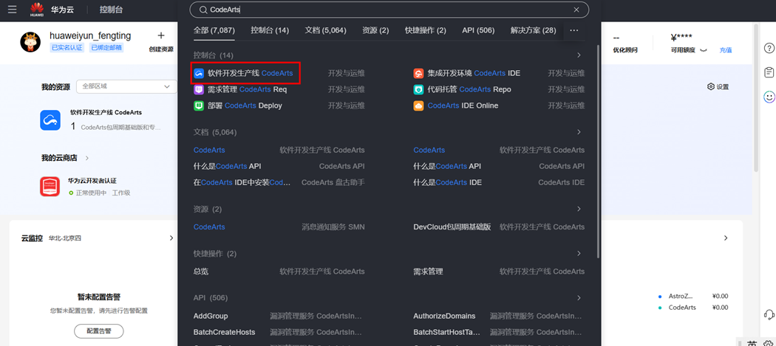Click the headset customer service icon

pyautogui.click(x=769, y=314)
